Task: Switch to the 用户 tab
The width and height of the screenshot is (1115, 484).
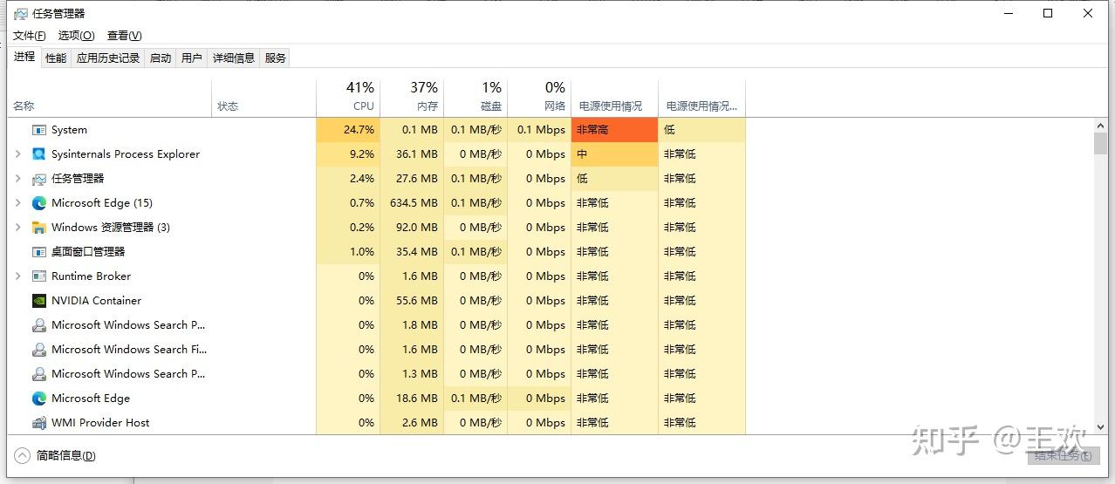Action: (x=192, y=58)
